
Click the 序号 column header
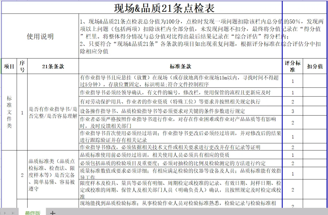[22, 66]
